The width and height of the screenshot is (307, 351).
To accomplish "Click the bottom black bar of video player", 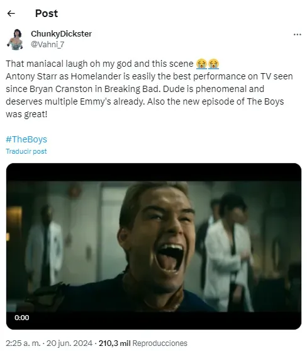I will pyautogui.click(x=153, y=321).
